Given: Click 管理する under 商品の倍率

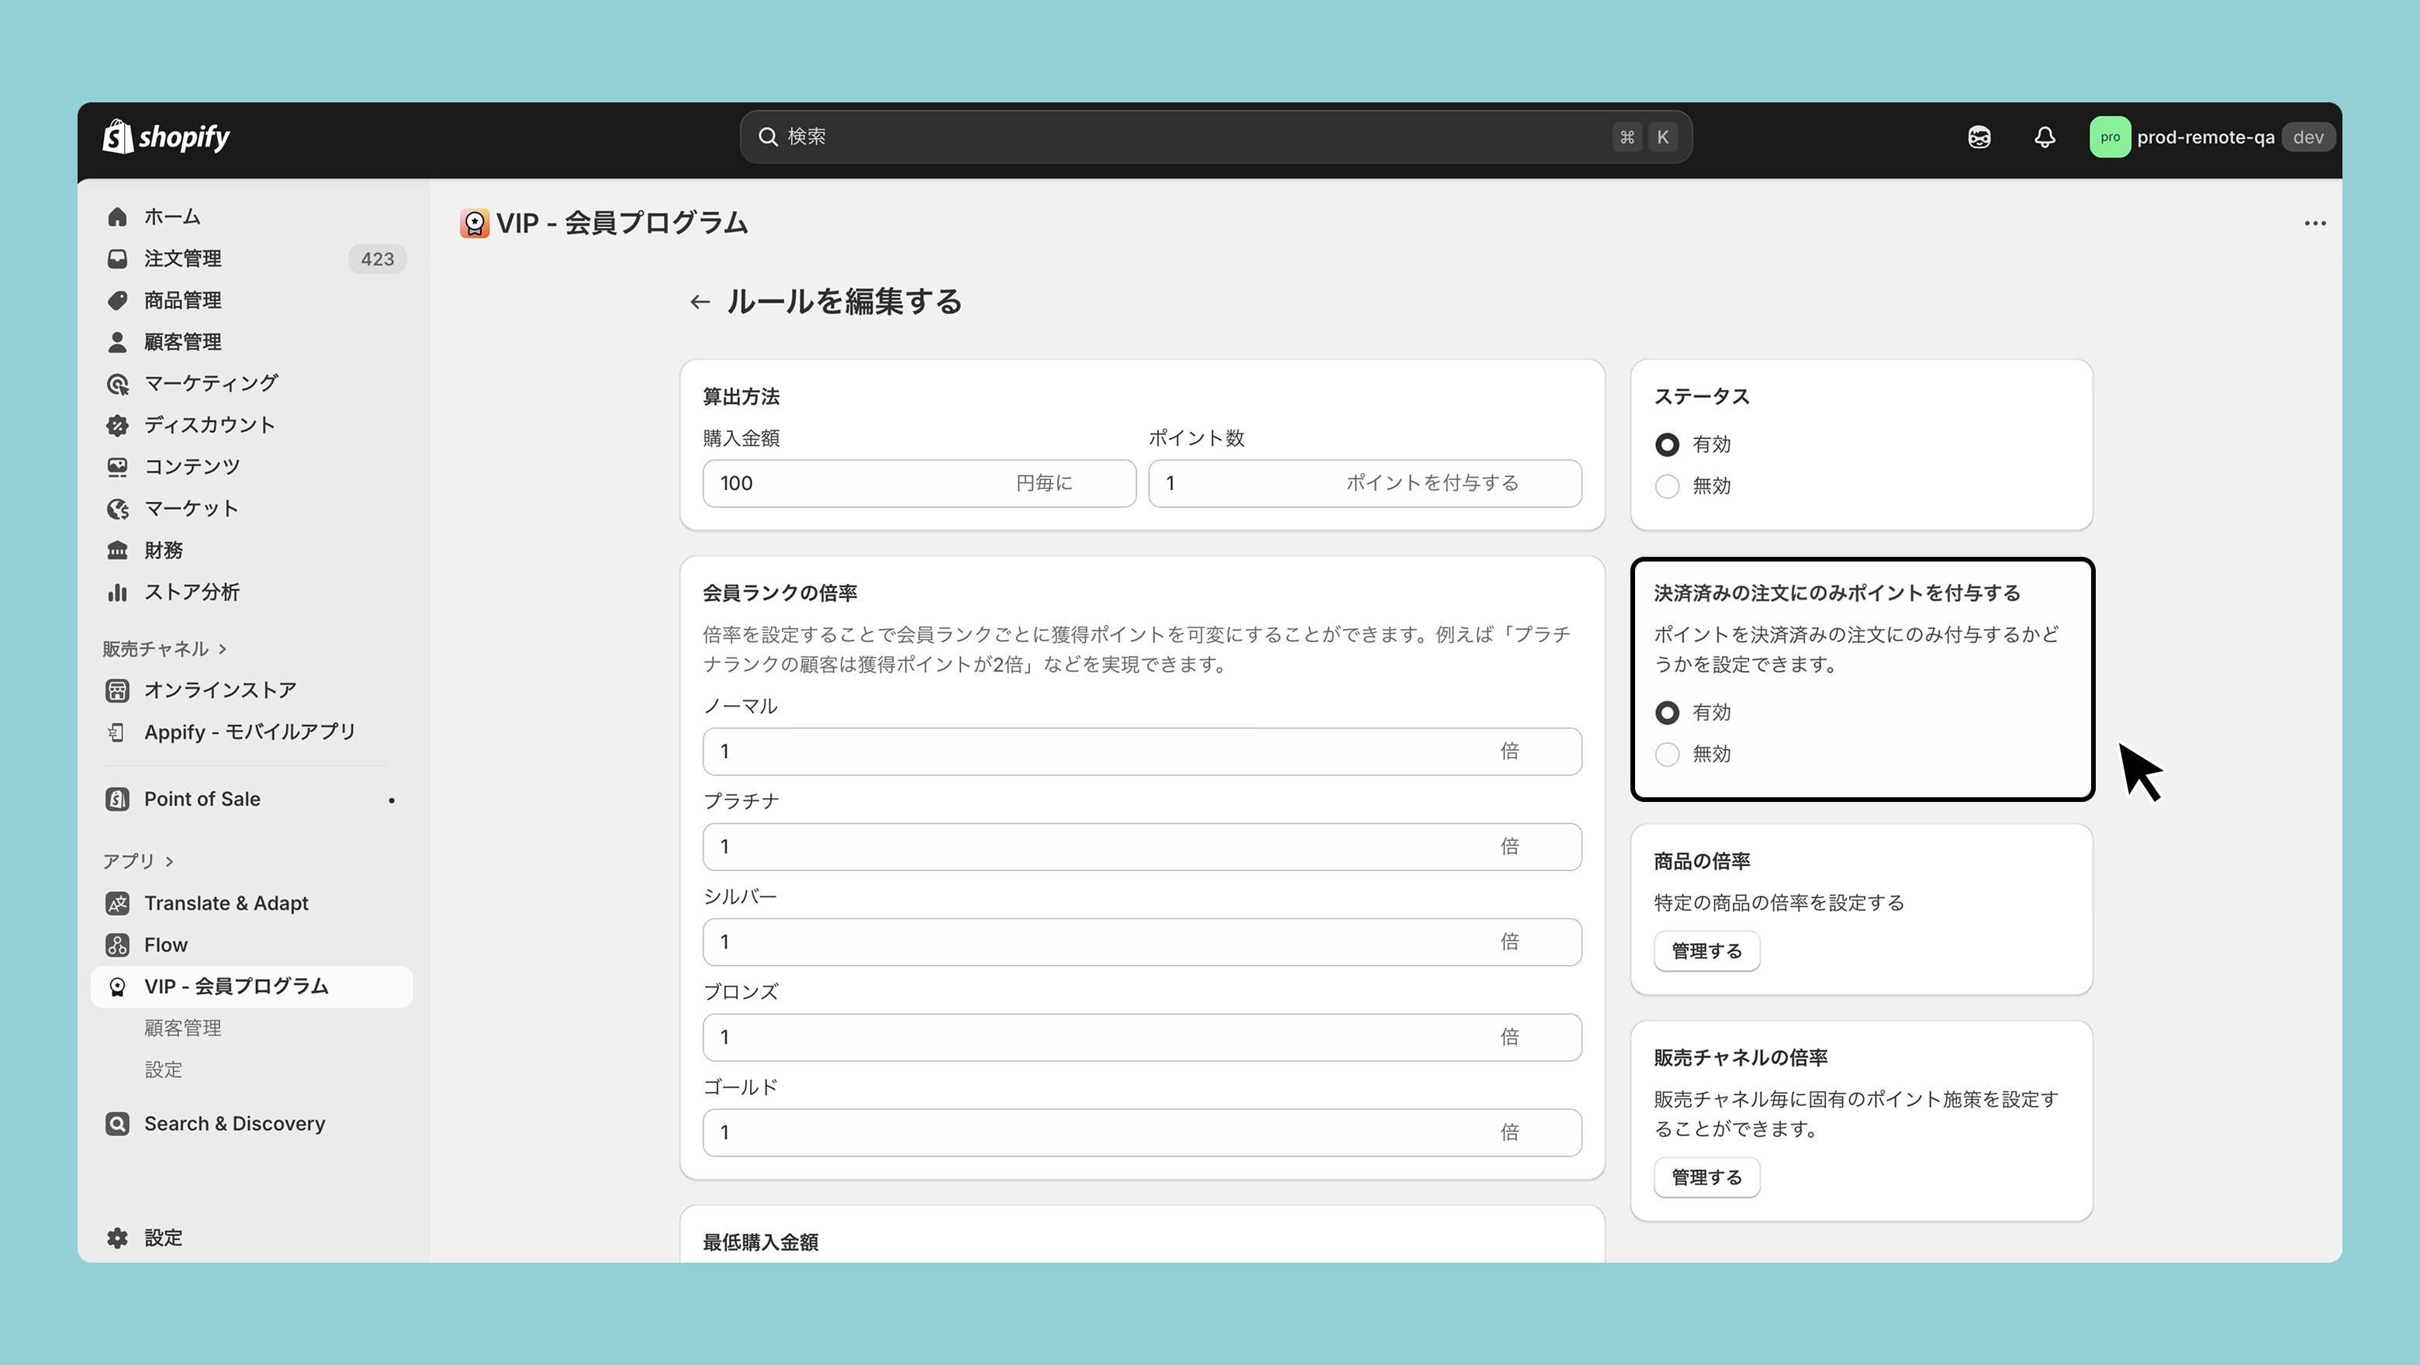Looking at the screenshot, I should 1706,951.
